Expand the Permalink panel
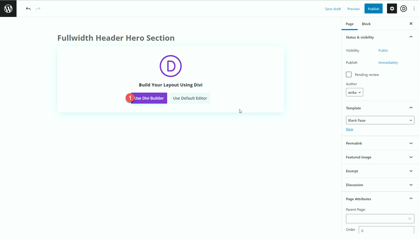This screenshot has width=419, height=240. point(380,143)
